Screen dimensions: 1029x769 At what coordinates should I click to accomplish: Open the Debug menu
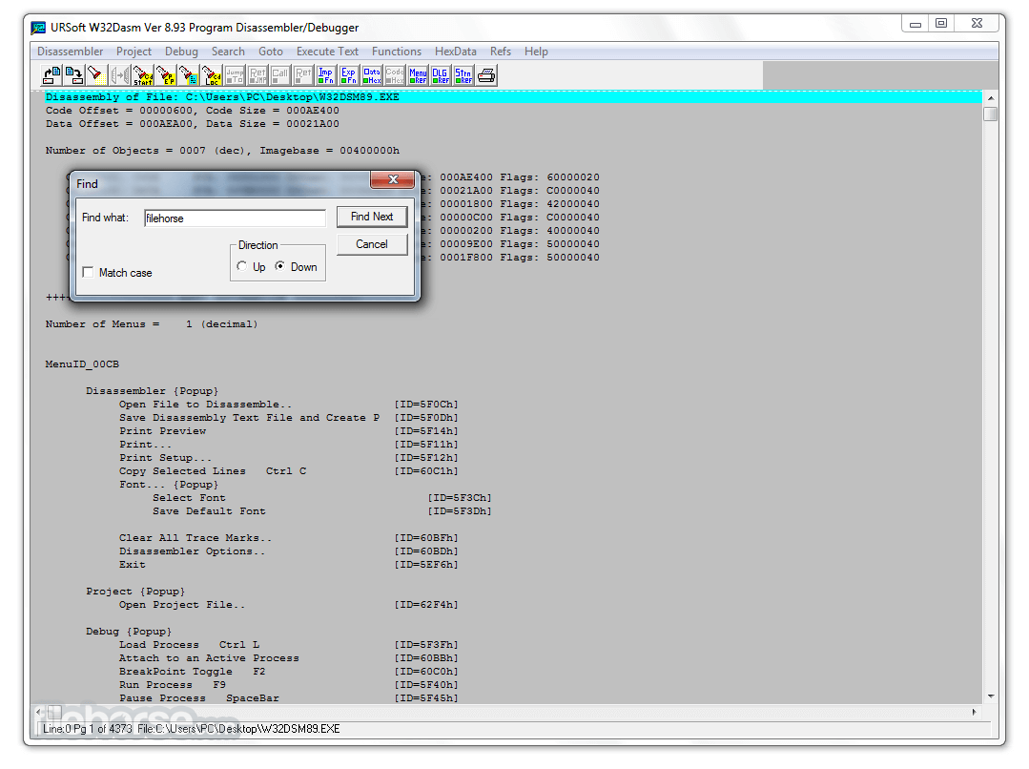[182, 52]
